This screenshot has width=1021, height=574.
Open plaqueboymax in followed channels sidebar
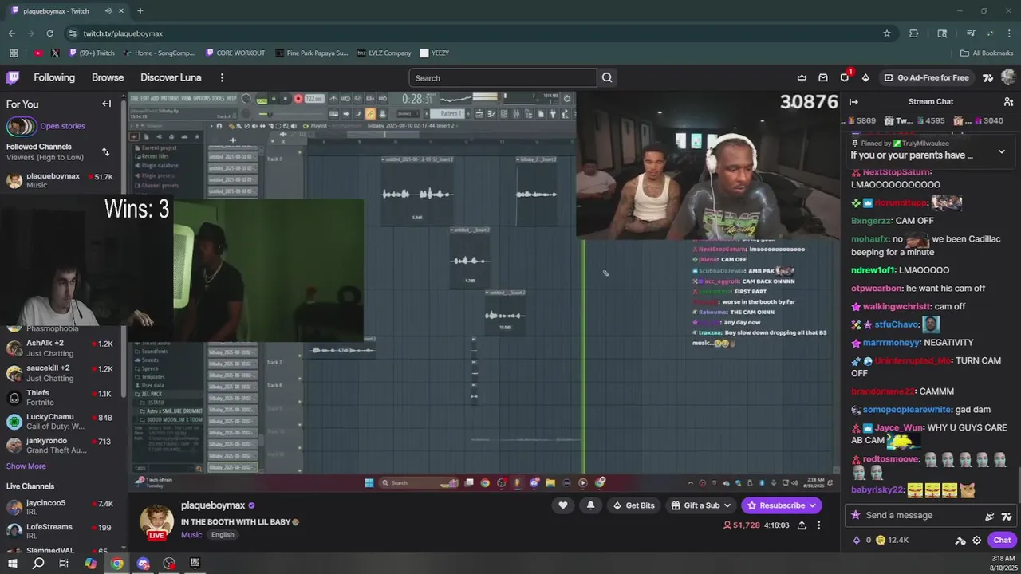[61, 180]
